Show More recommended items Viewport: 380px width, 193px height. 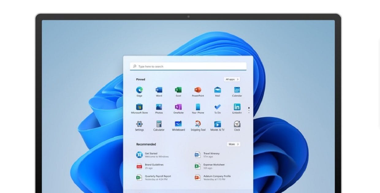click(234, 144)
